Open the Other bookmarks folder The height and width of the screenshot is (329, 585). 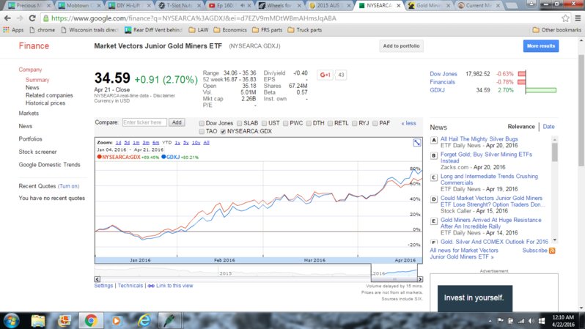click(556, 30)
